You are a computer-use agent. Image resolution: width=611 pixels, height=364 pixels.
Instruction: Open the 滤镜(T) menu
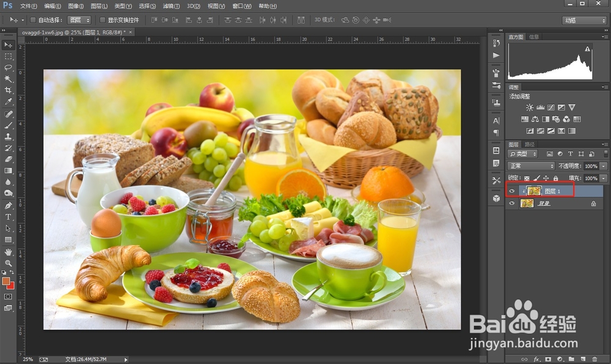171,6
